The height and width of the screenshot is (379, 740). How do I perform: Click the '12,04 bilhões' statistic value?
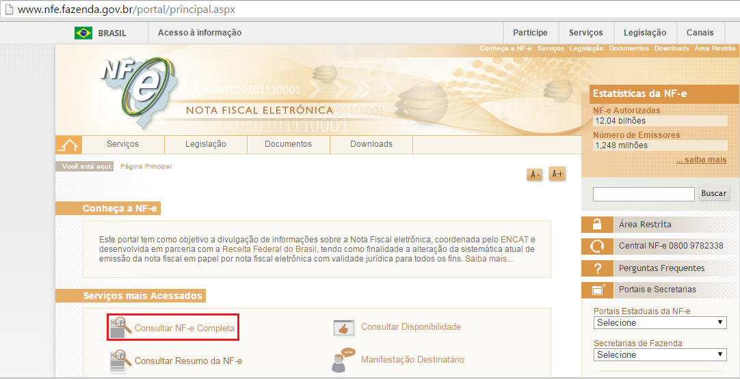click(x=660, y=121)
